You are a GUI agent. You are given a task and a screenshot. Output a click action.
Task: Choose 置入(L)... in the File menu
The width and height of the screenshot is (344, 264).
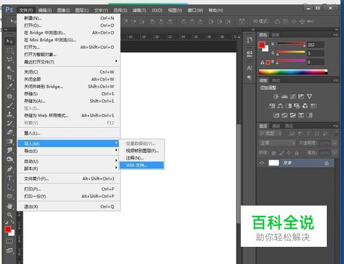[x=69, y=133]
